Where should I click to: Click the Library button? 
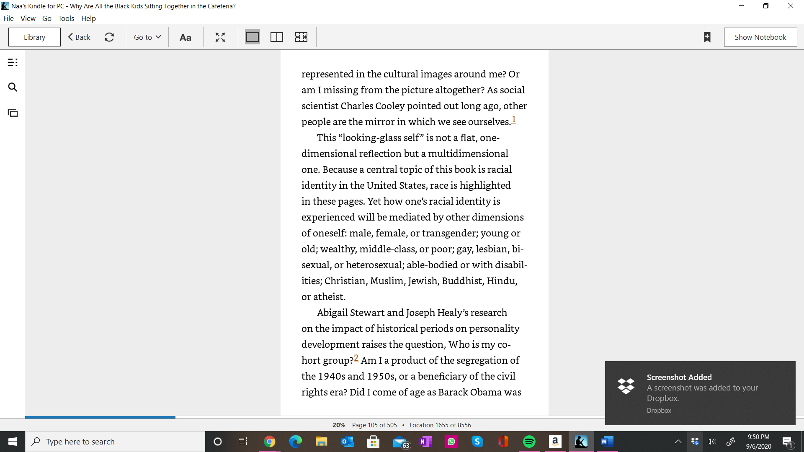[x=34, y=37]
